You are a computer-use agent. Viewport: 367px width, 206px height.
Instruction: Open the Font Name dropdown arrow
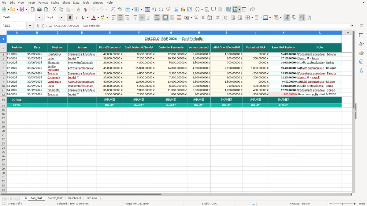tap(39, 18)
